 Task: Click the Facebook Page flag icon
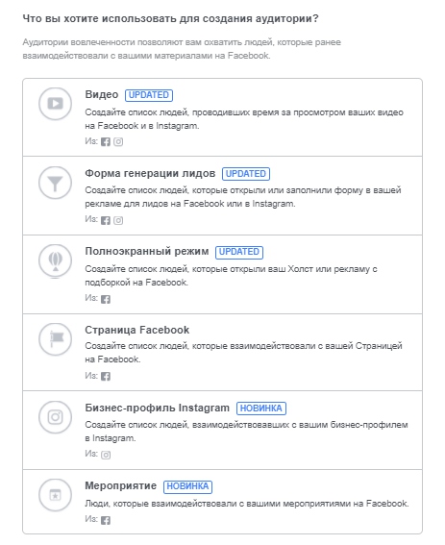[55, 339]
